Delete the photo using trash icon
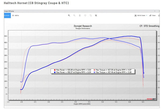The height and width of the screenshot is (110, 161). coord(80,15)
